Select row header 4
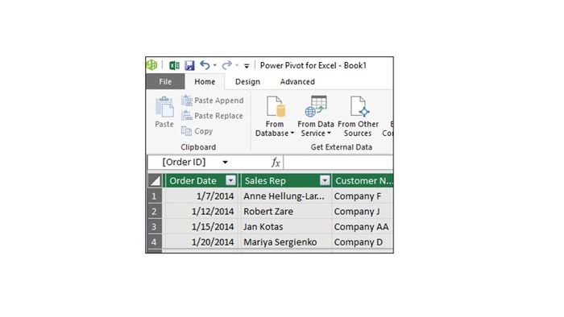 [155, 242]
